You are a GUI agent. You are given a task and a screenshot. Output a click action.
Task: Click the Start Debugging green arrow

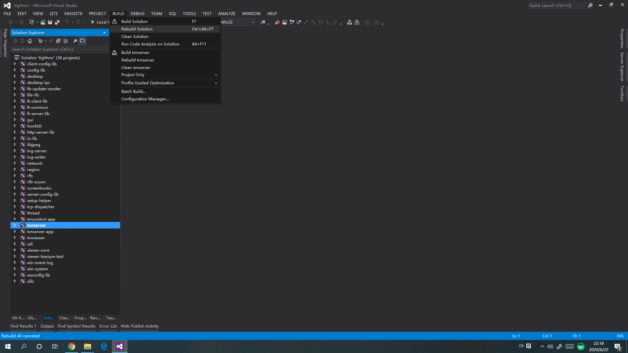pyautogui.click(x=93, y=22)
